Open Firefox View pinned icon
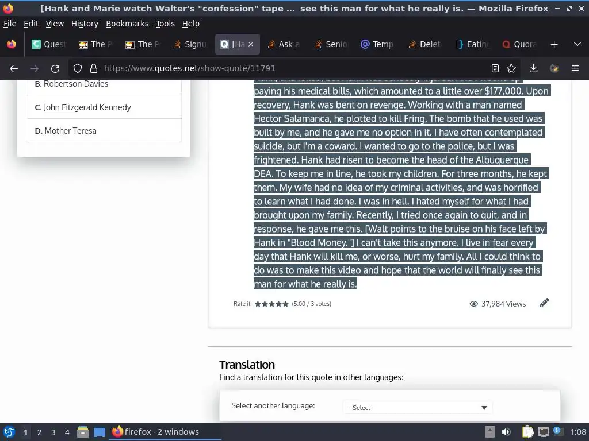Viewport: 589px width, 441px height. coord(12,44)
